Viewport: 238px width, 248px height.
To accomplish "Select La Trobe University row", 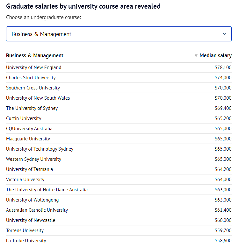I will pyautogui.click(x=119, y=241).
